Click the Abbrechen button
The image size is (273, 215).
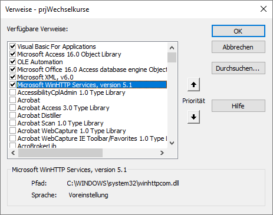pos(238,47)
